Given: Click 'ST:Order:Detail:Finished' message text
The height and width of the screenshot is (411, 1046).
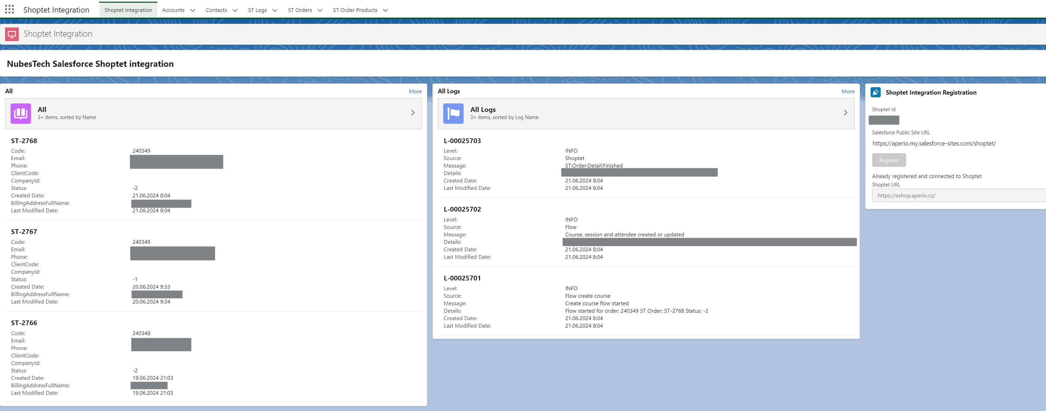Looking at the screenshot, I should click(594, 165).
